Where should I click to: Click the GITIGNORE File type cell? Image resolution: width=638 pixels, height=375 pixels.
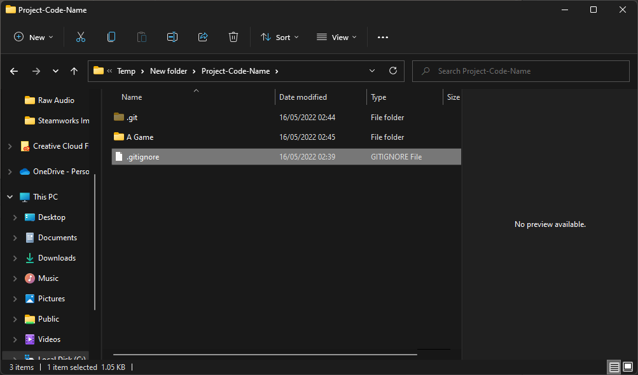(x=396, y=156)
